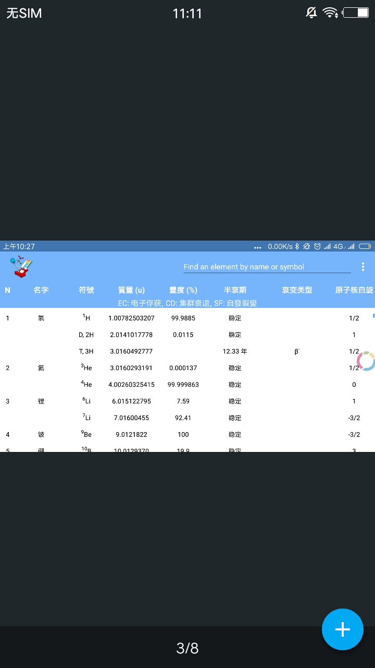Click the blue scrollbar marker in table
Image resolution: width=375 pixels, height=668 pixels.
tap(373, 316)
